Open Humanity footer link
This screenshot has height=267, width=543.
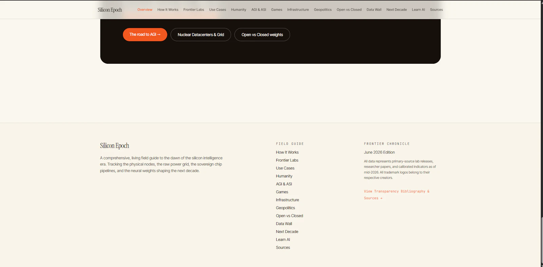284,176
